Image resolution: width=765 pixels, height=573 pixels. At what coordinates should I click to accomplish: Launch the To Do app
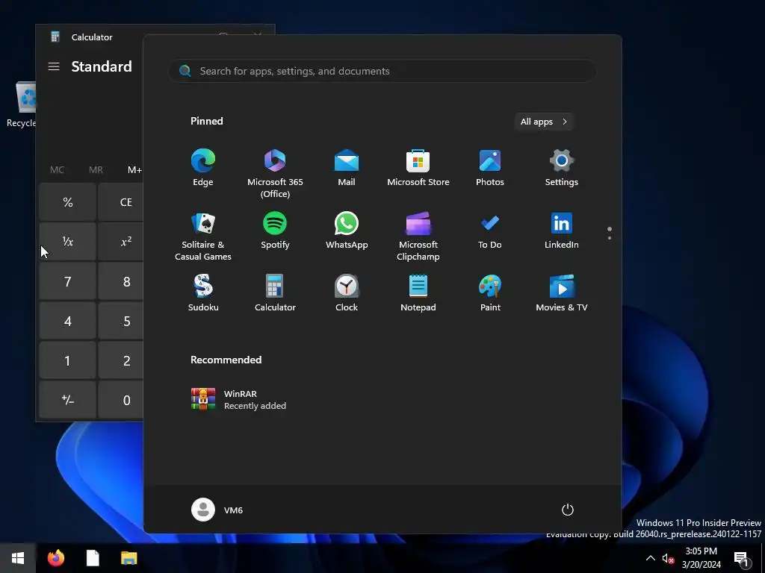pyautogui.click(x=490, y=231)
